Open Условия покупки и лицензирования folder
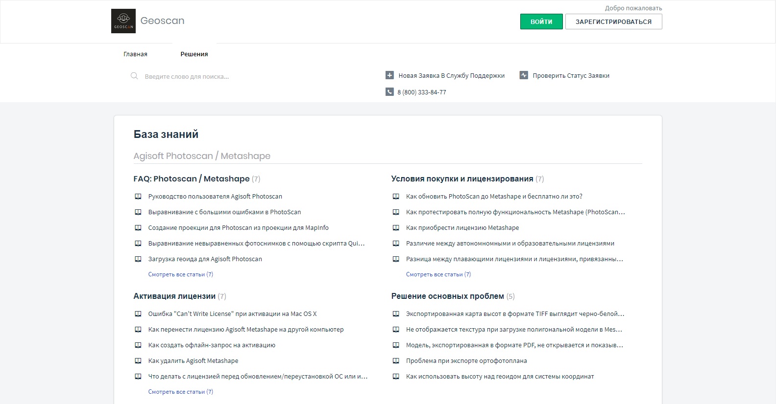Image resolution: width=776 pixels, height=404 pixels. [462, 179]
